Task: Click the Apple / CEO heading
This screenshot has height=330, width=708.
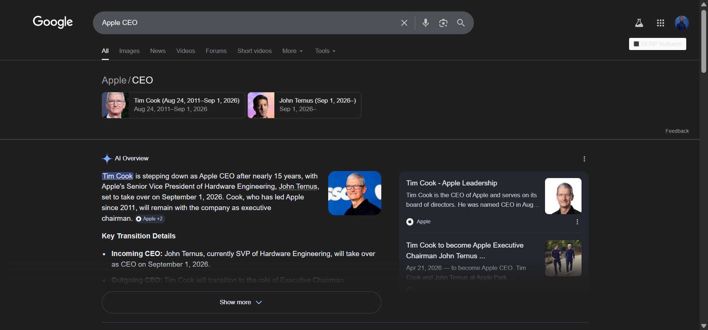Action: (x=127, y=80)
